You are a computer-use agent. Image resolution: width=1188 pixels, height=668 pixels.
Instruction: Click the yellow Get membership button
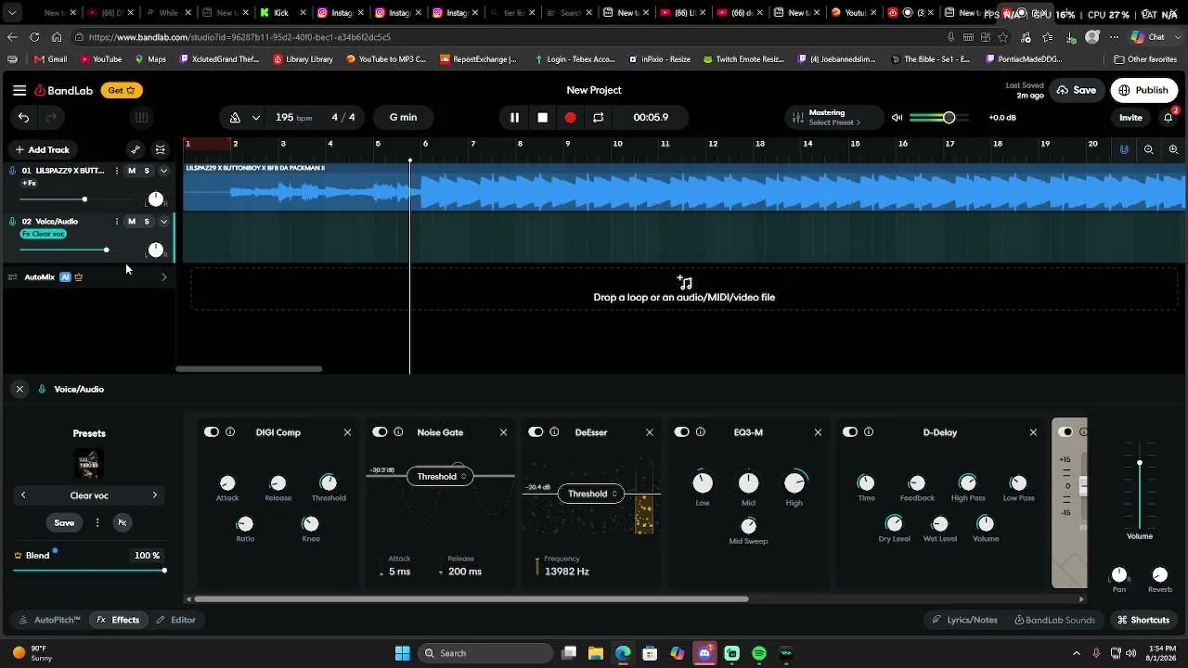tap(122, 90)
